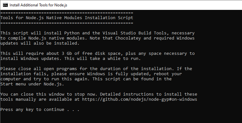This screenshot has width=242, height=123.
Task: Click 'computer and try to run this again'
Action: 86,79
